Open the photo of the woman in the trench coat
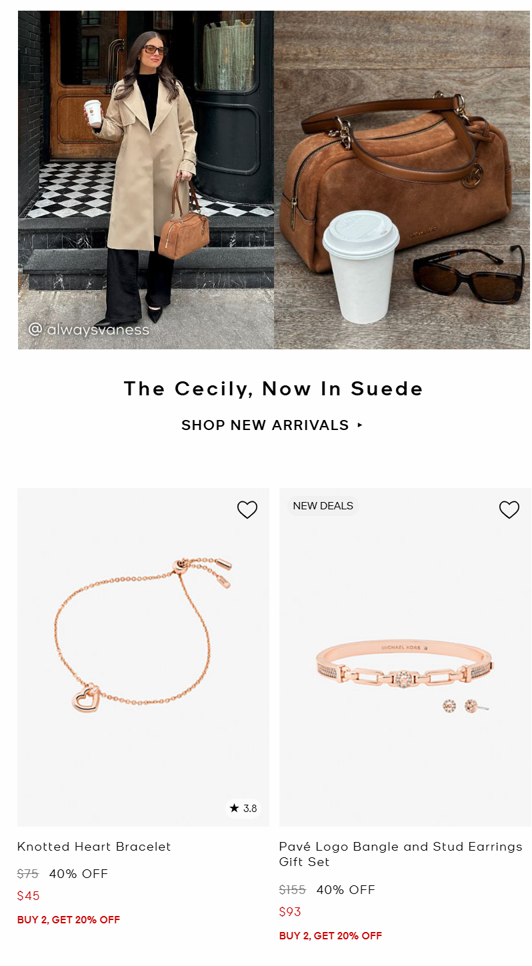The height and width of the screenshot is (966, 532). pyautogui.click(x=146, y=180)
